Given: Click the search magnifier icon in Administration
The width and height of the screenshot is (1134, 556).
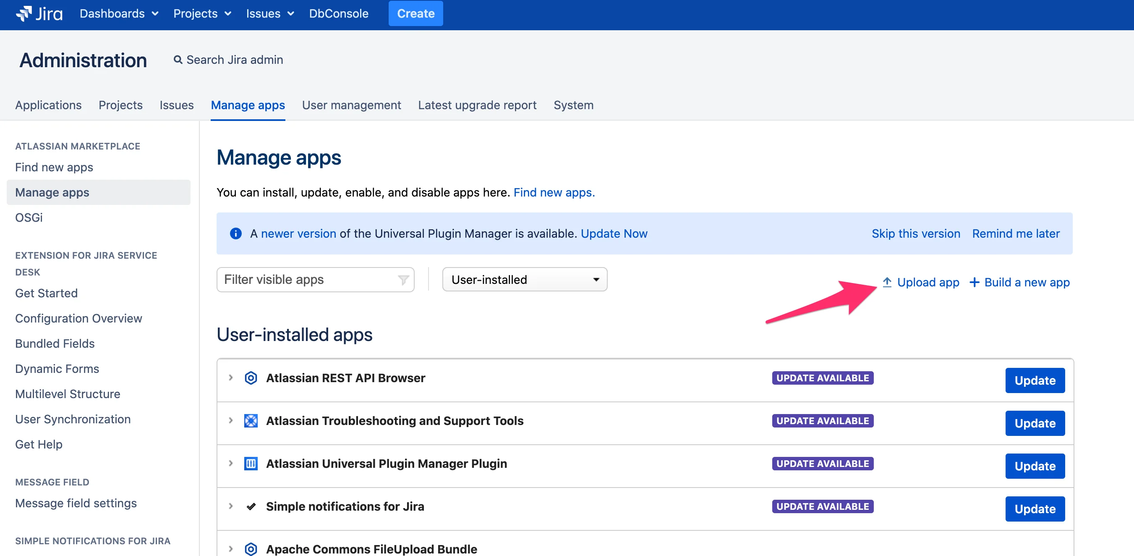Looking at the screenshot, I should pyautogui.click(x=178, y=60).
